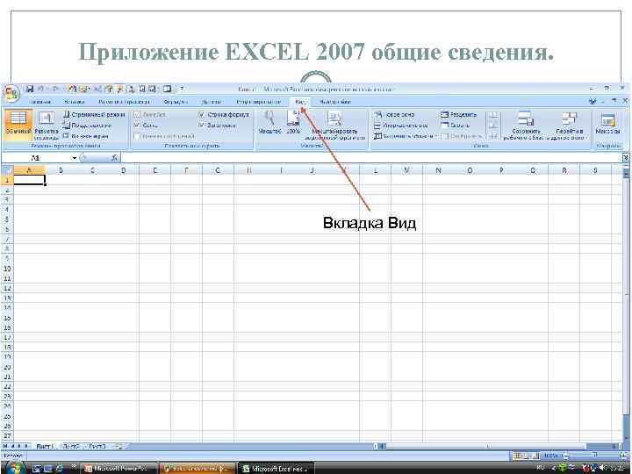Click the first-sheet navigation arrow
The height and width of the screenshot is (474, 632).
point(5,446)
